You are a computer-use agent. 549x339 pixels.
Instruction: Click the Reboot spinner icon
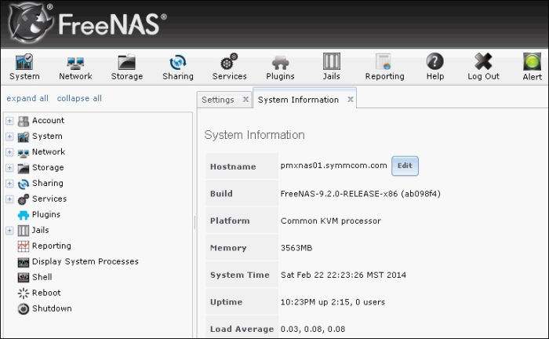click(24, 293)
